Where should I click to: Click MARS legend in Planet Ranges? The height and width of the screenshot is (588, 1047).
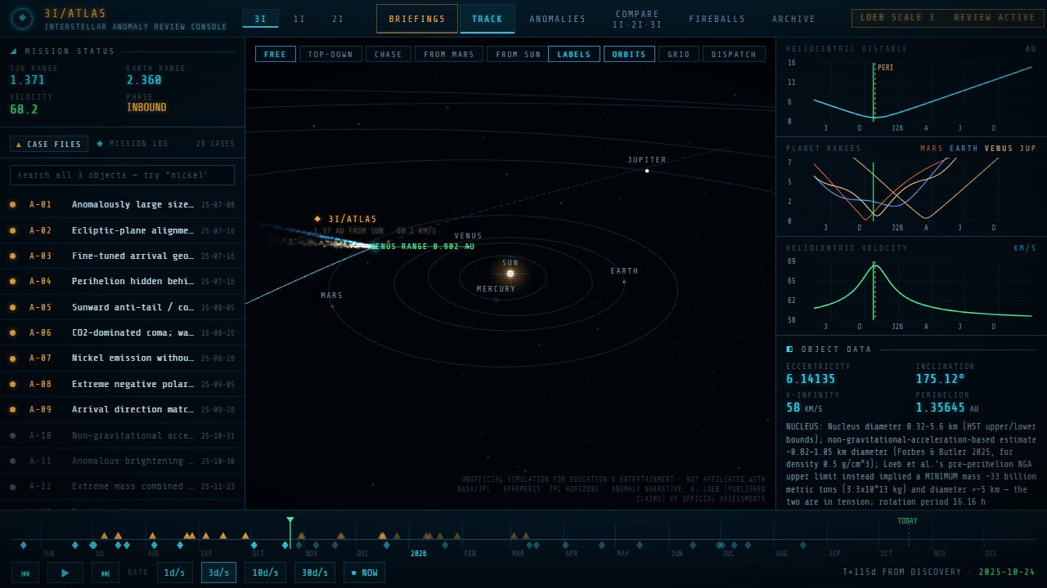point(931,149)
